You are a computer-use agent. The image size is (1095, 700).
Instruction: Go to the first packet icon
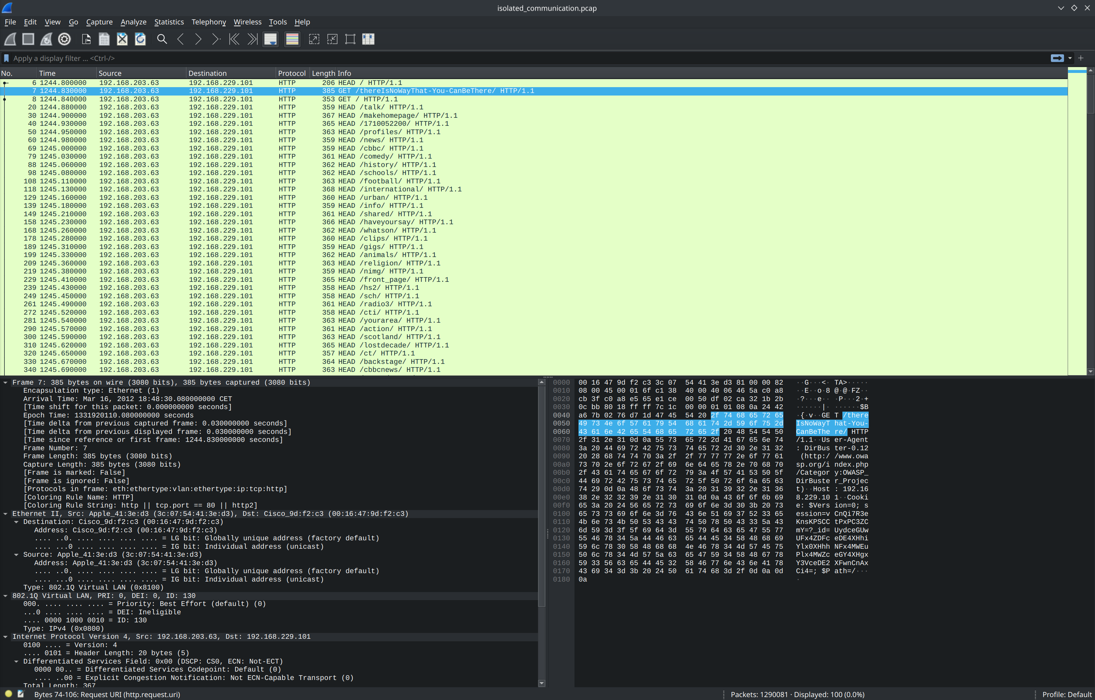tap(234, 39)
